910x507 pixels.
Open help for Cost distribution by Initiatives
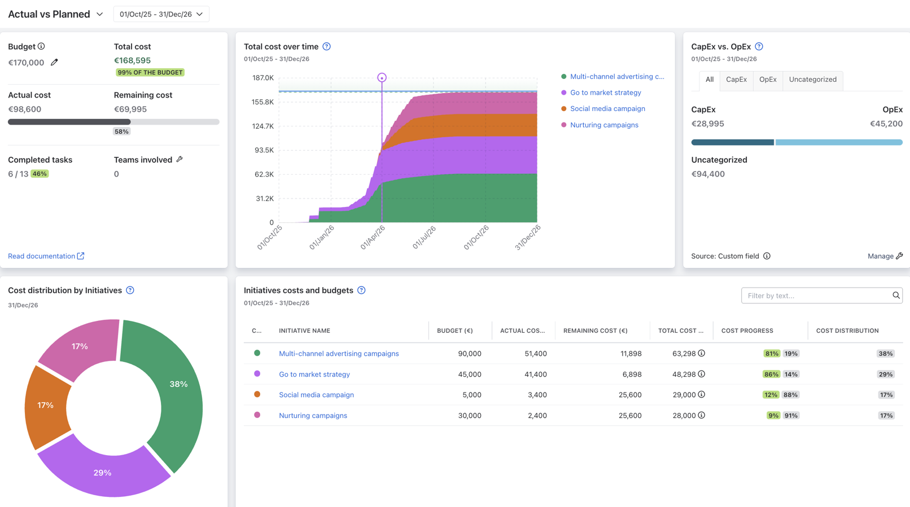tap(130, 290)
